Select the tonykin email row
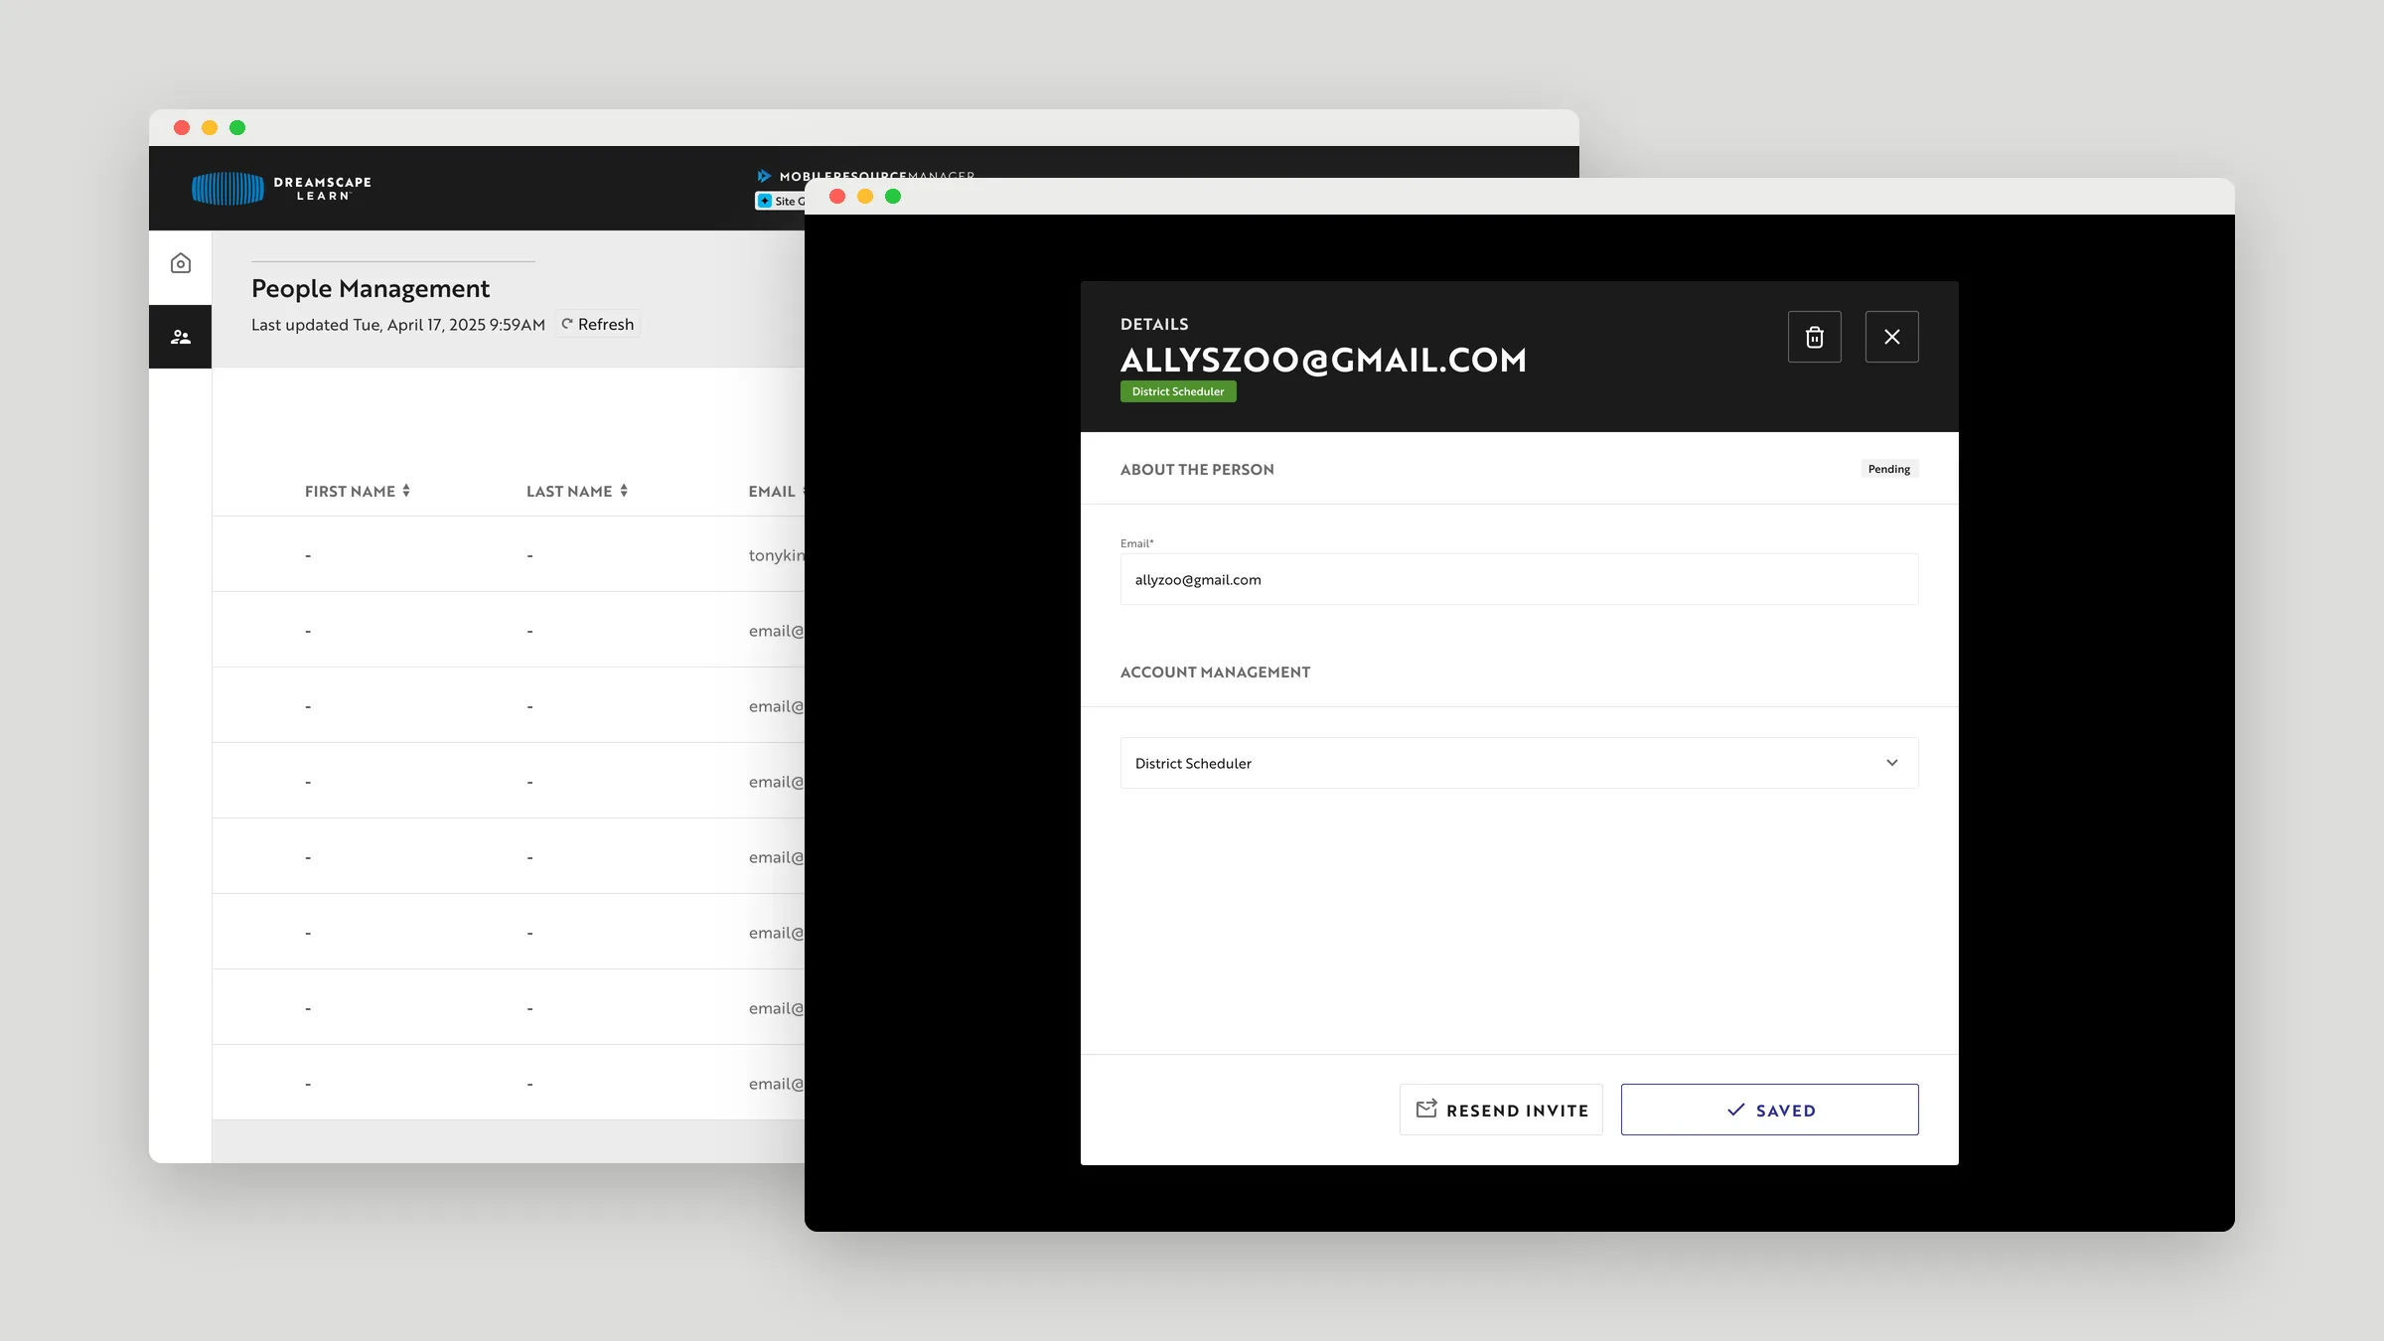 (509, 554)
